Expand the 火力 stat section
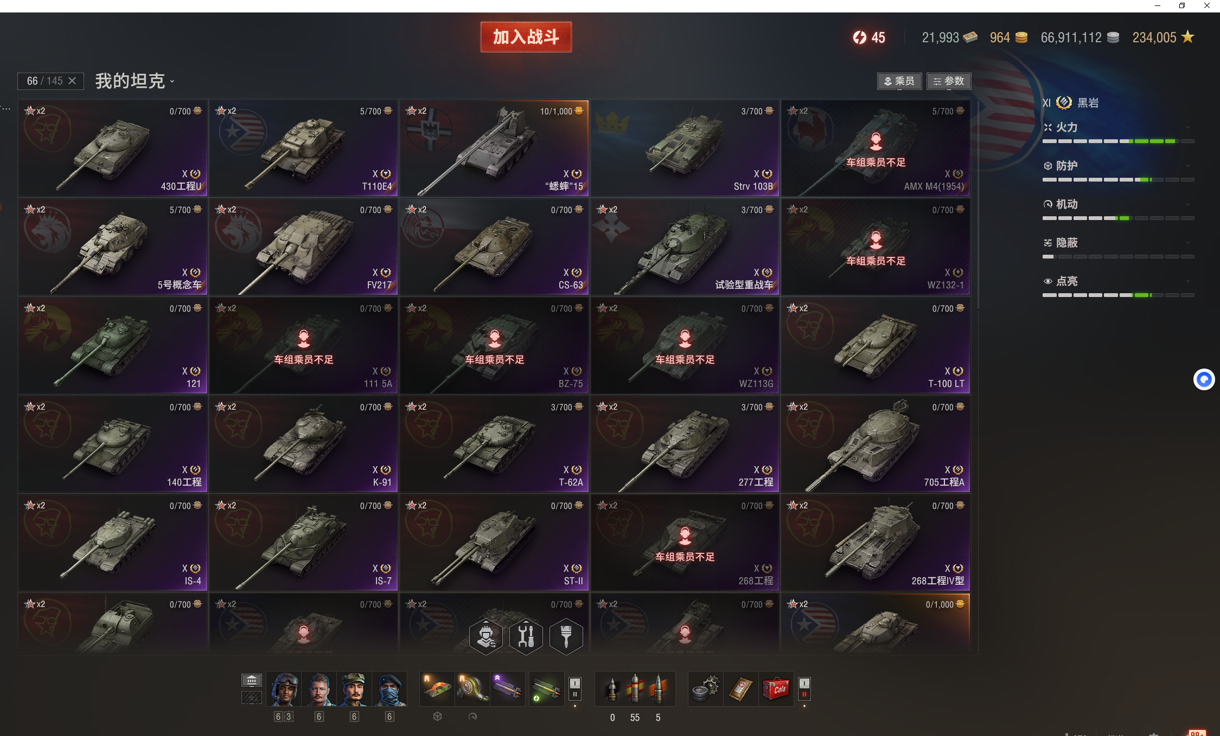The image size is (1220, 736). click(1118, 128)
